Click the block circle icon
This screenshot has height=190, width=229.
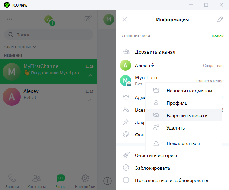[126, 168]
